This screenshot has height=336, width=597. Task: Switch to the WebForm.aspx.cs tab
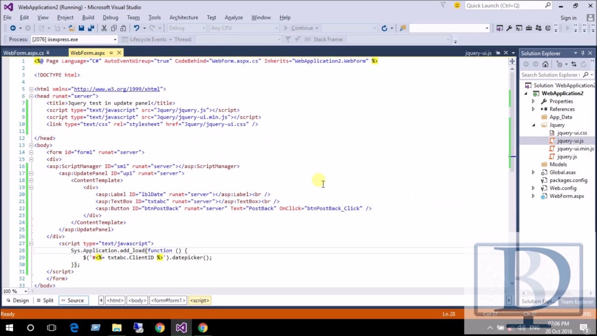click(24, 53)
